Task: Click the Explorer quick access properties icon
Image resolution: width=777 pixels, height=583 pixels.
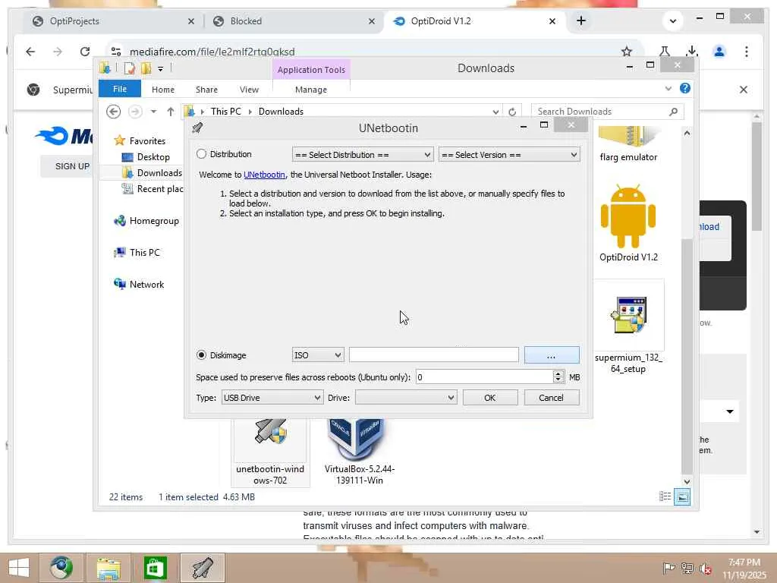Action: 129,68
